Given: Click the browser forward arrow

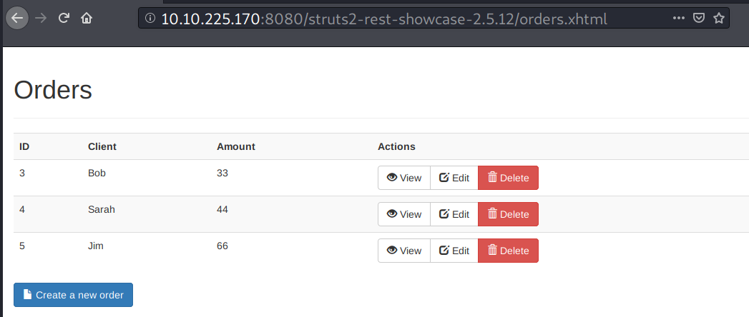Looking at the screenshot, I should [x=41, y=19].
